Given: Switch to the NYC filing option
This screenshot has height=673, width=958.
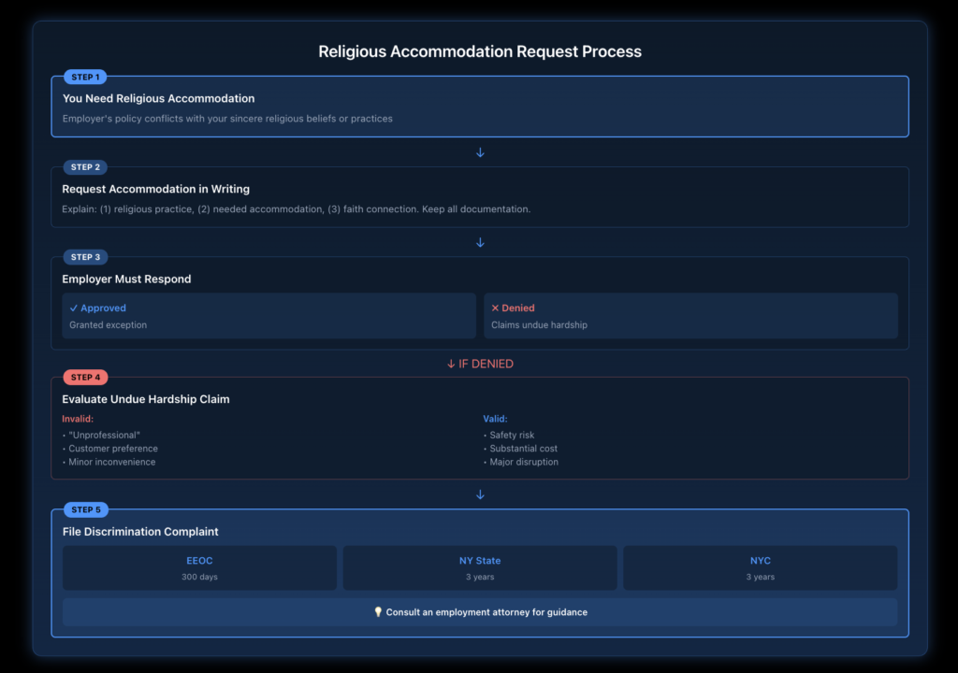Looking at the screenshot, I should (760, 566).
